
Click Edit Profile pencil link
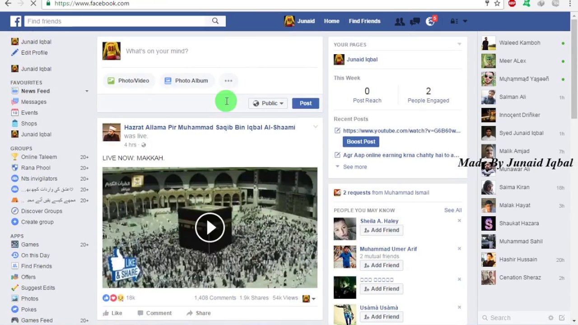[x=34, y=53]
